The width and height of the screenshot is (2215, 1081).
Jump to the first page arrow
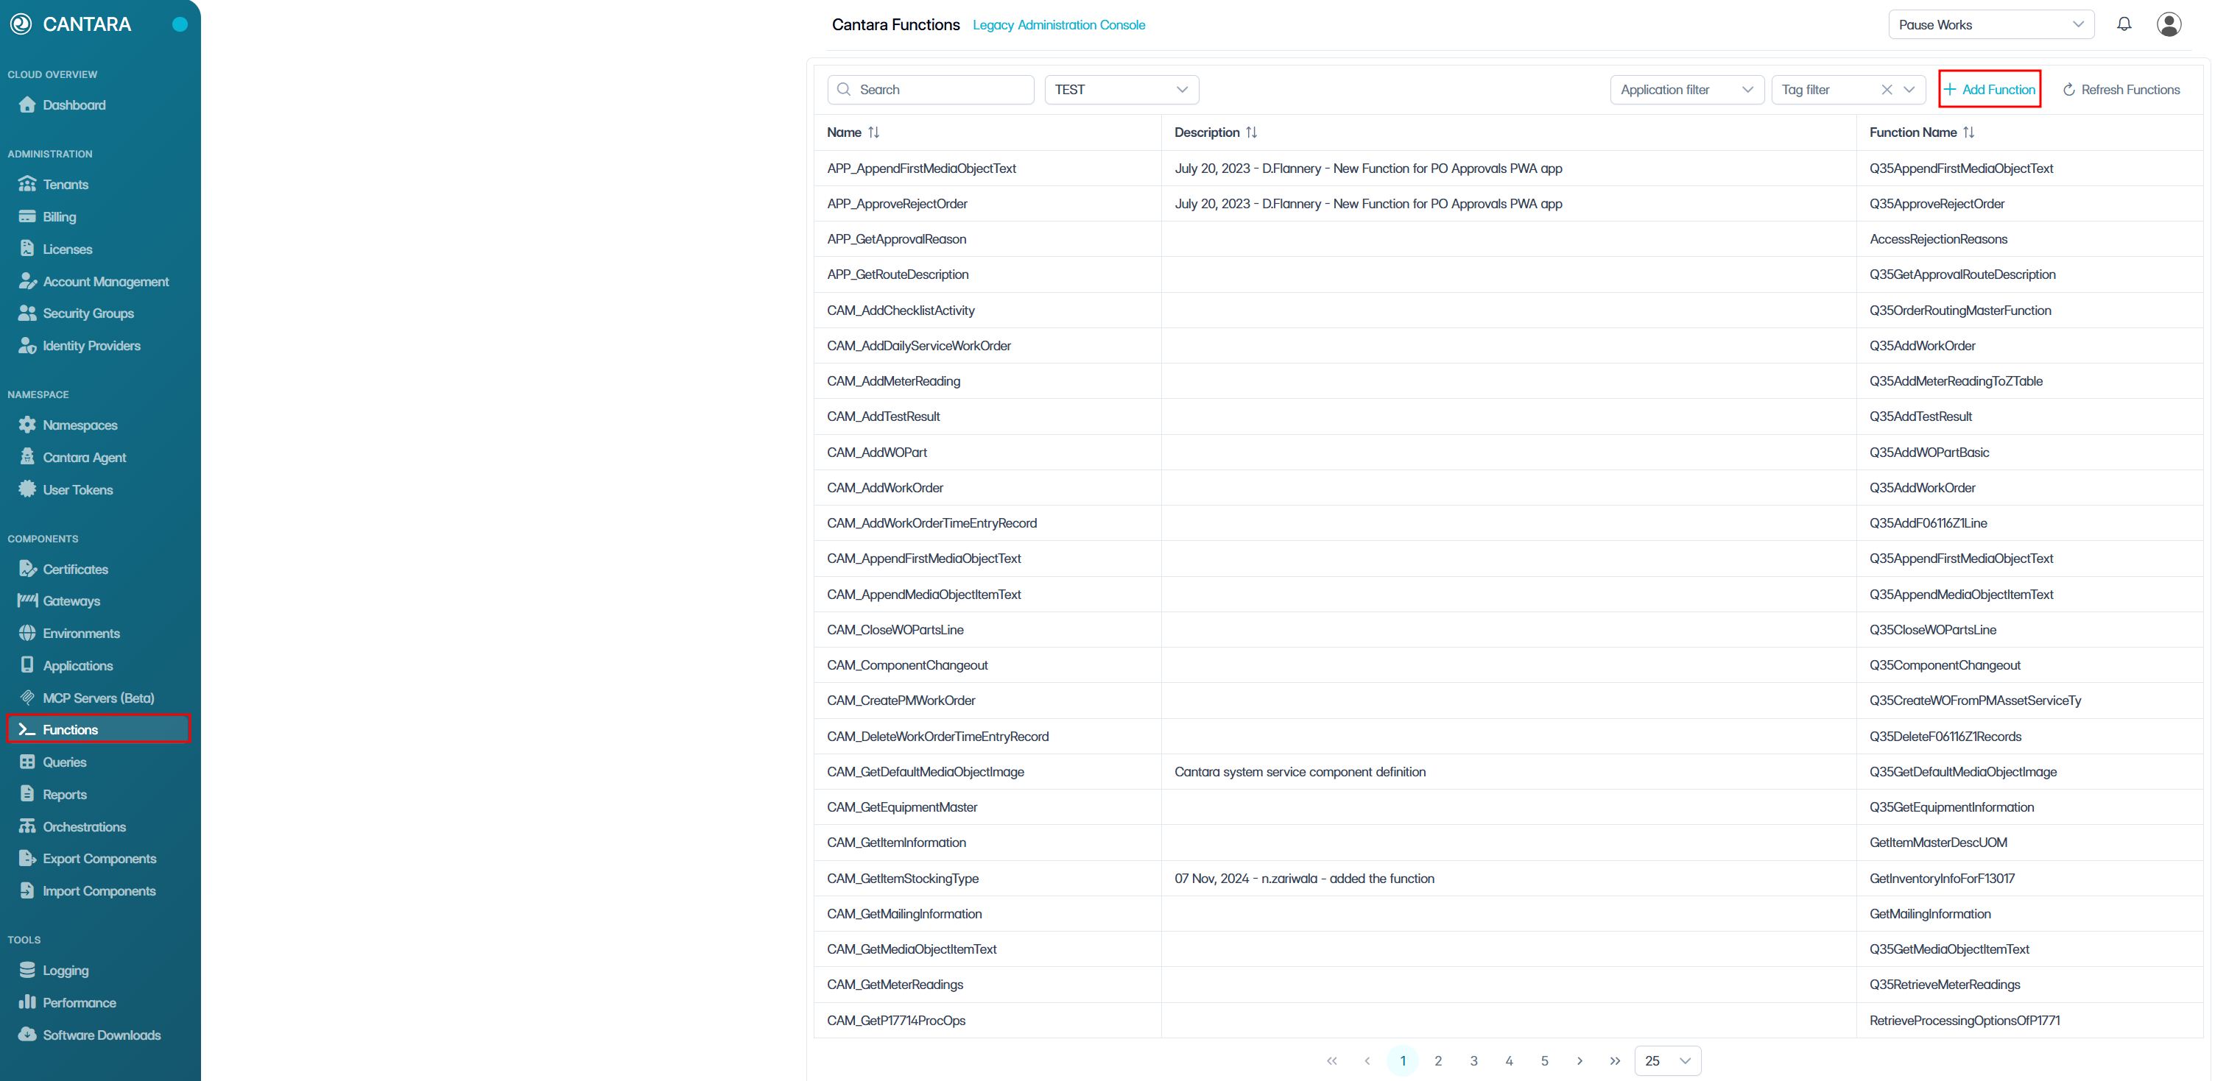(1331, 1060)
